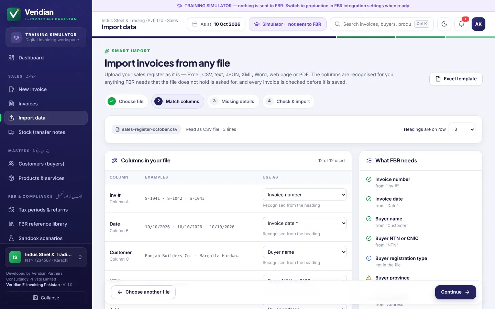Open the Headings are on row dropdown
The width and height of the screenshot is (495, 309).
tap(462, 129)
